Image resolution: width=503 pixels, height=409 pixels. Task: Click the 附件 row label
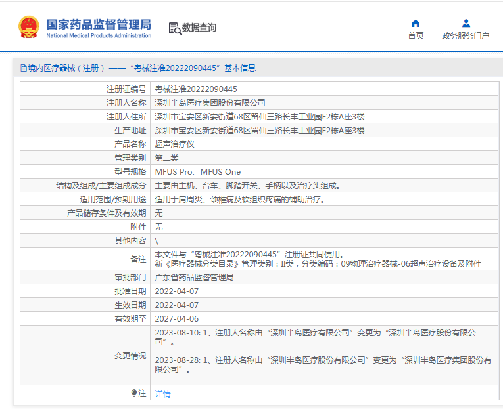tap(138, 226)
